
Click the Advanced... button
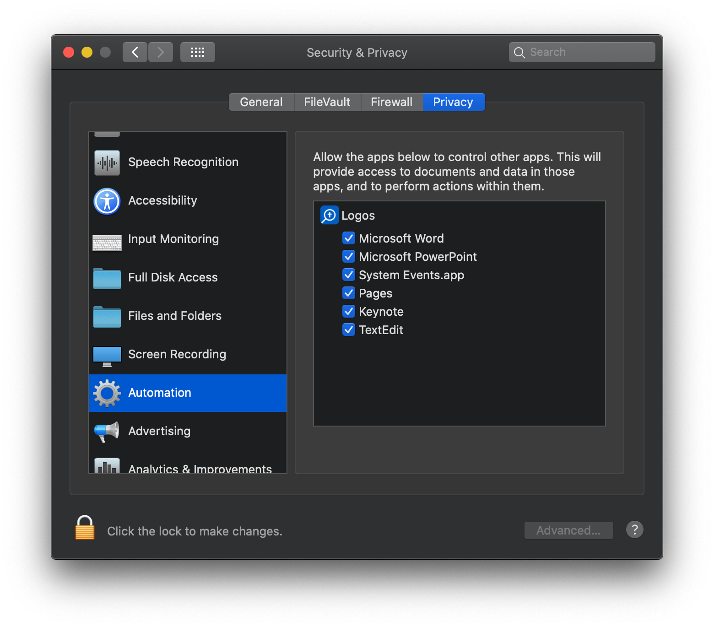click(x=569, y=530)
